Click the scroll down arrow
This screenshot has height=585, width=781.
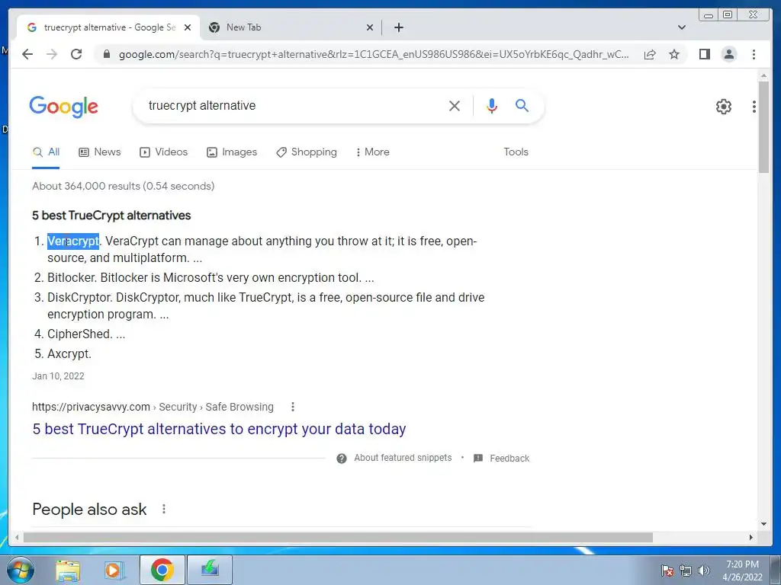point(763,523)
